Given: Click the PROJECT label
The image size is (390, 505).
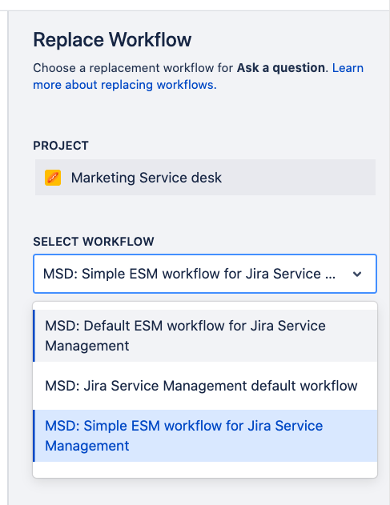Looking at the screenshot, I should (x=61, y=146).
